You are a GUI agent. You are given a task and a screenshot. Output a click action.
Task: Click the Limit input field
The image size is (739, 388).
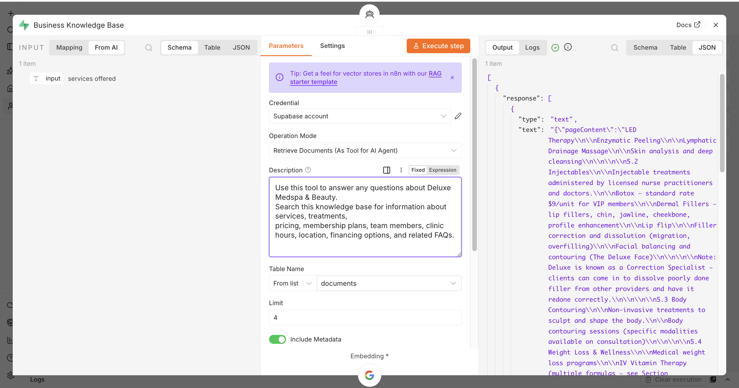pos(365,318)
